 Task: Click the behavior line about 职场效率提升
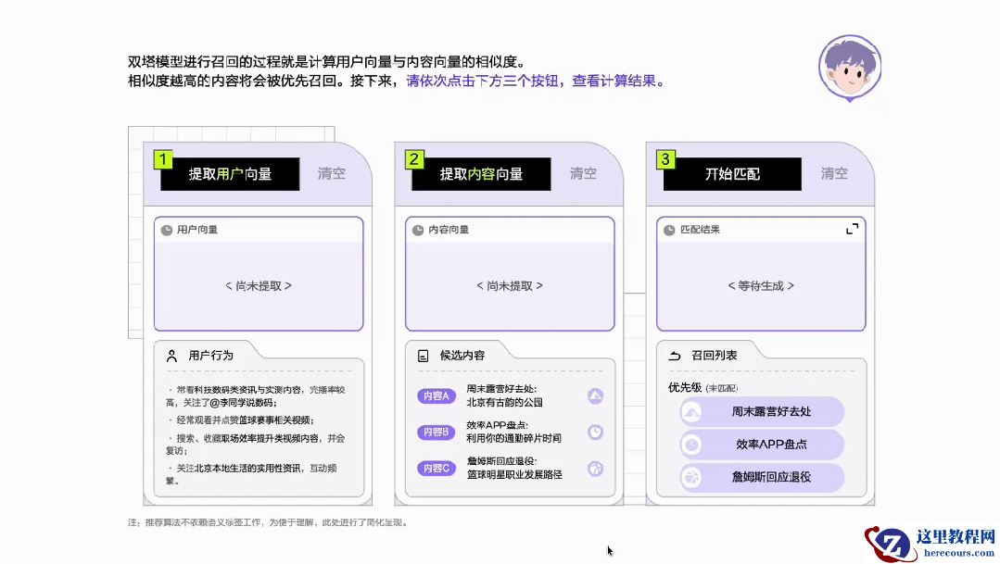pos(255,445)
